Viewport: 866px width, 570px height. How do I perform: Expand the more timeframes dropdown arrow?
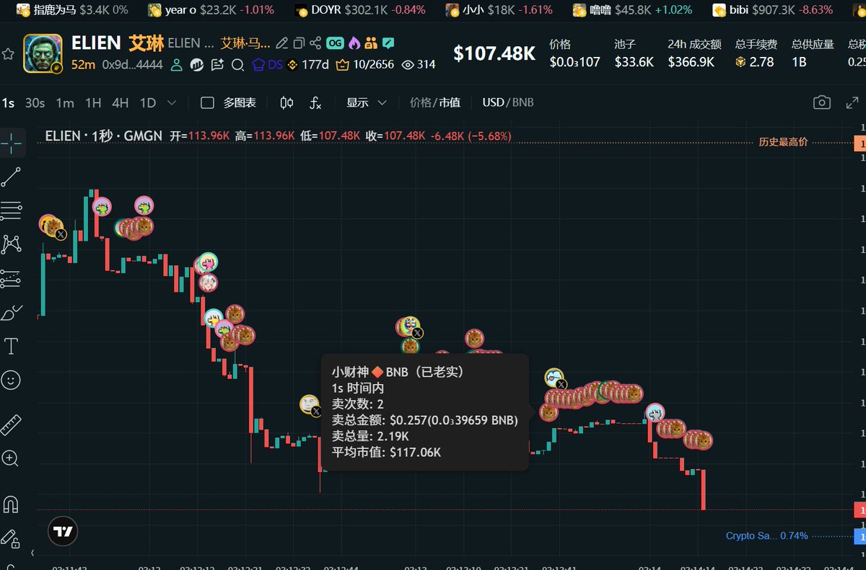click(x=172, y=103)
